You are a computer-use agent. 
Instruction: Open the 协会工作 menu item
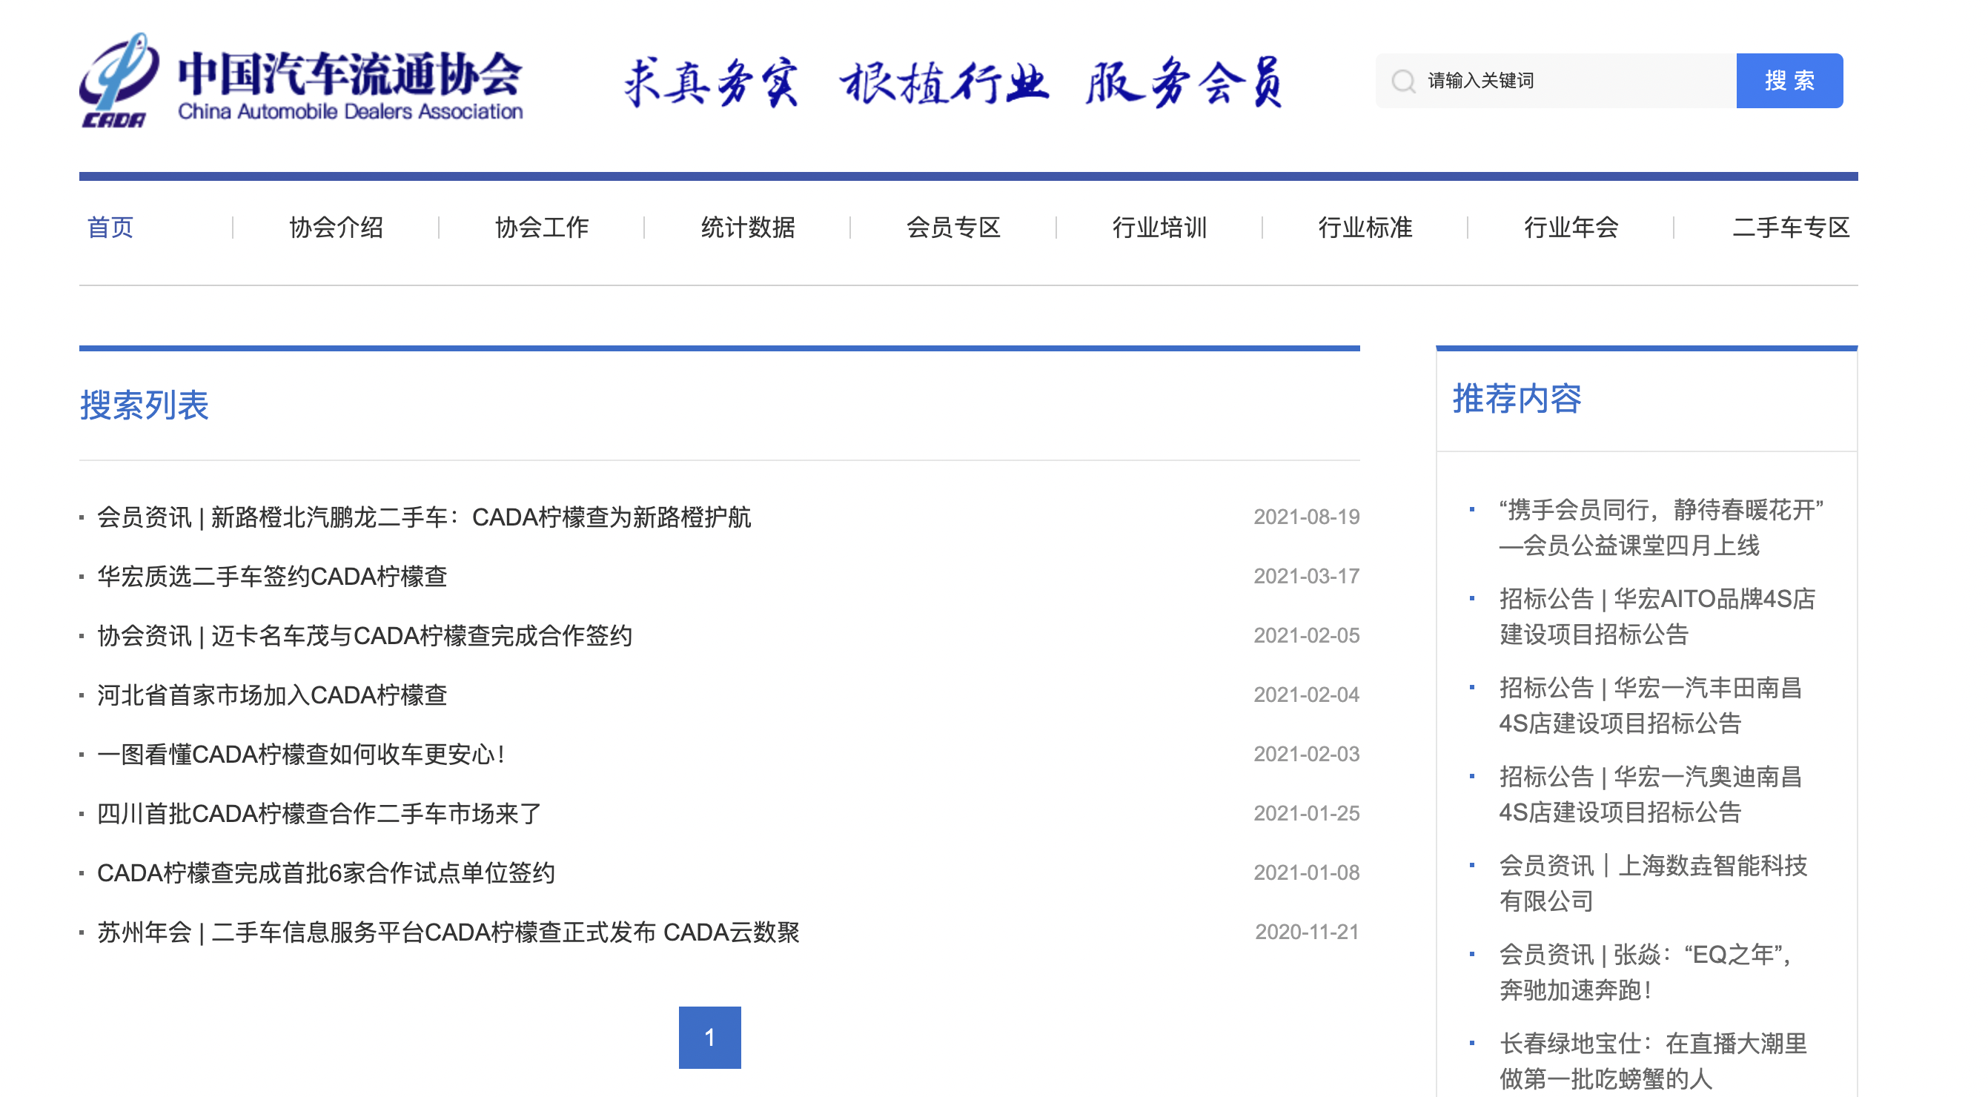542,228
